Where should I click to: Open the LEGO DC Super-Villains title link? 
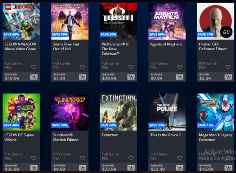(x=20, y=137)
